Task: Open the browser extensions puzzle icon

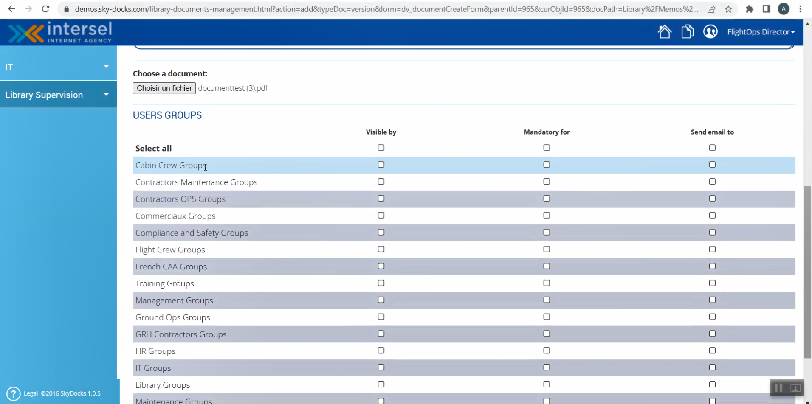Action: tap(750, 9)
